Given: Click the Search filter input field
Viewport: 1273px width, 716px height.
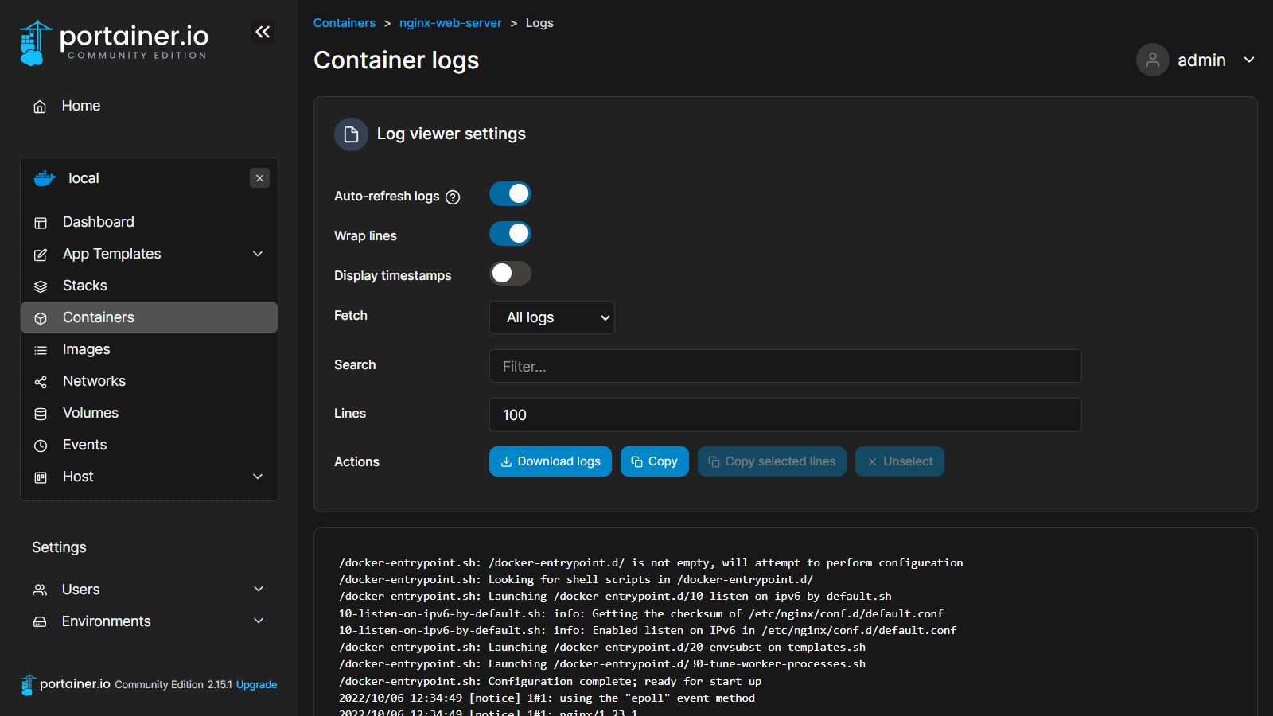Looking at the screenshot, I should [784, 366].
